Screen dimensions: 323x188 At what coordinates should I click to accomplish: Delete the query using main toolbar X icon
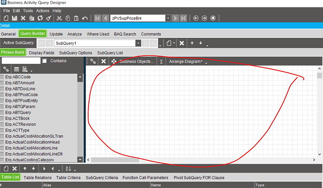point(23,18)
